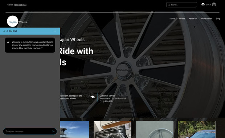Viewport: 225px width, 138px height.
Task: Open the Home menu item
Action: pyautogui.click(x=172, y=19)
